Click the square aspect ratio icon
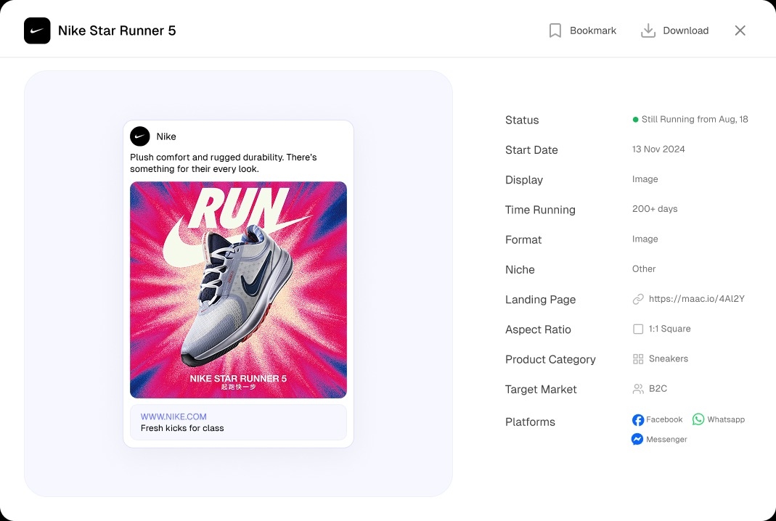776x521 pixels. click(x=638, y=329)
